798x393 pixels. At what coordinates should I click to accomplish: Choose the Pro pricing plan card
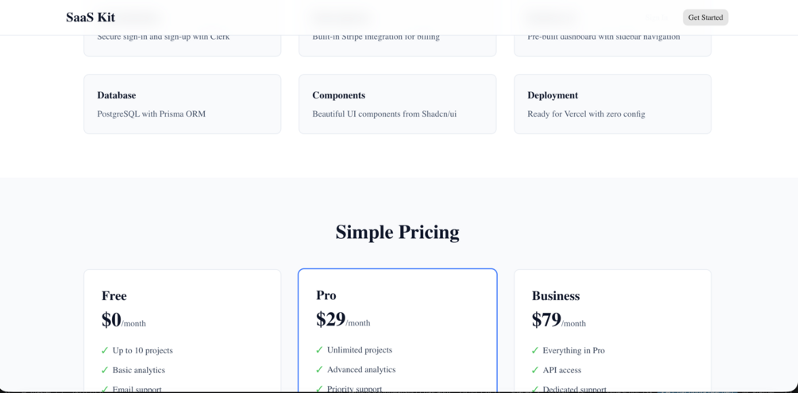398,330
